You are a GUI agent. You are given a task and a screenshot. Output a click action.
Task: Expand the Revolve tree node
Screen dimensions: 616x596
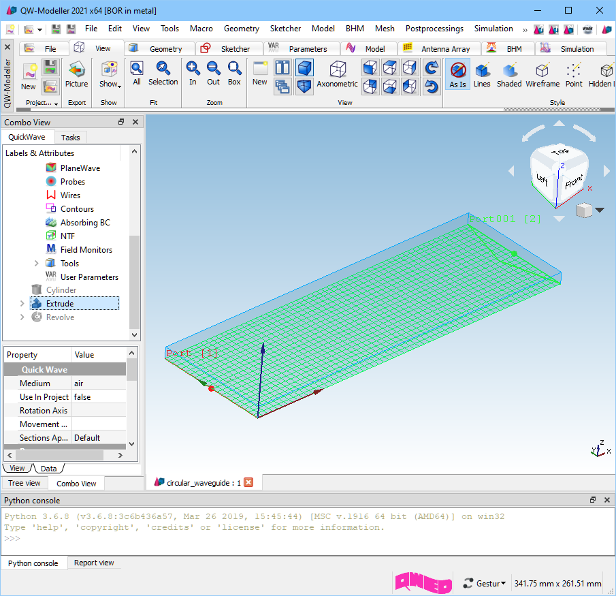22,317
